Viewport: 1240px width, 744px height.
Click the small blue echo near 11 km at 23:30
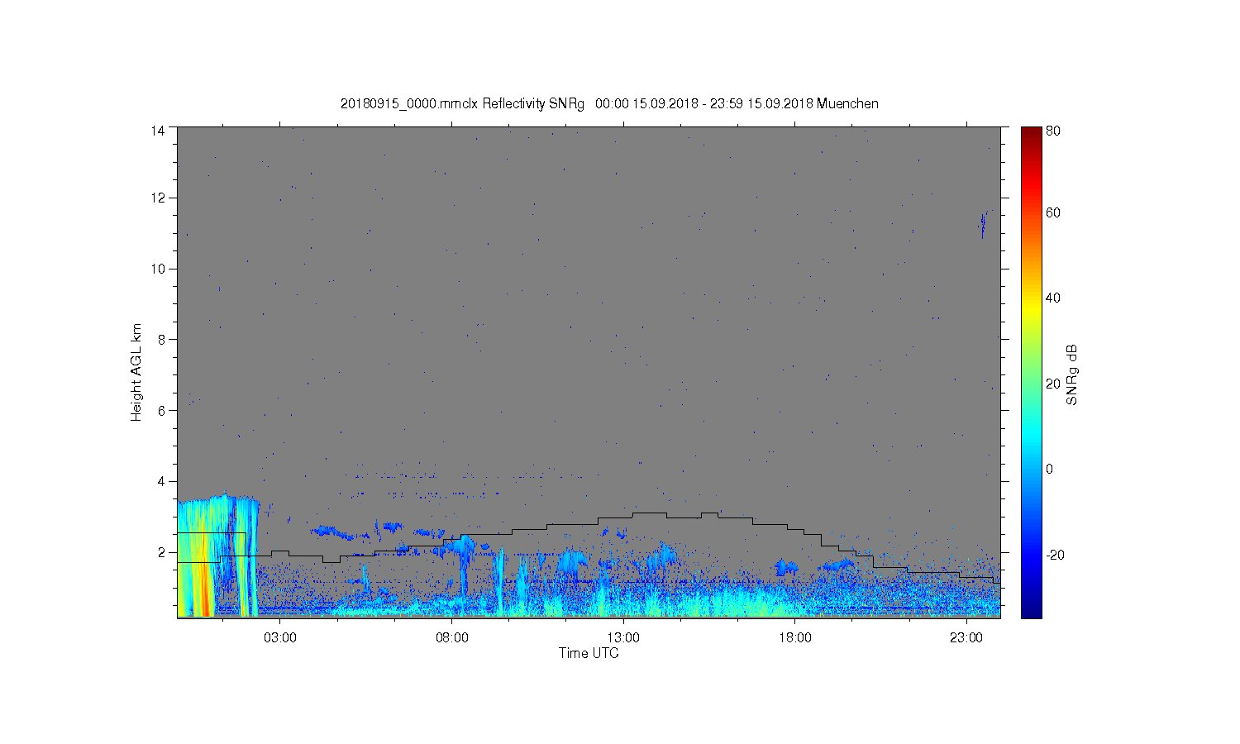point(983,225)
